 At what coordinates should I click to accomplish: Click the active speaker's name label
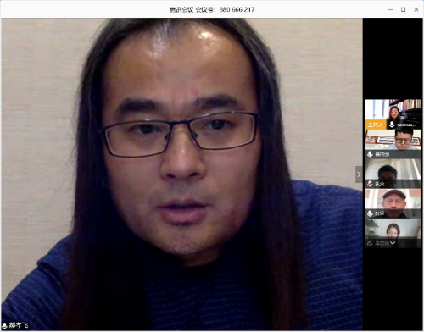pyautogui.click(x=19, y=325)
